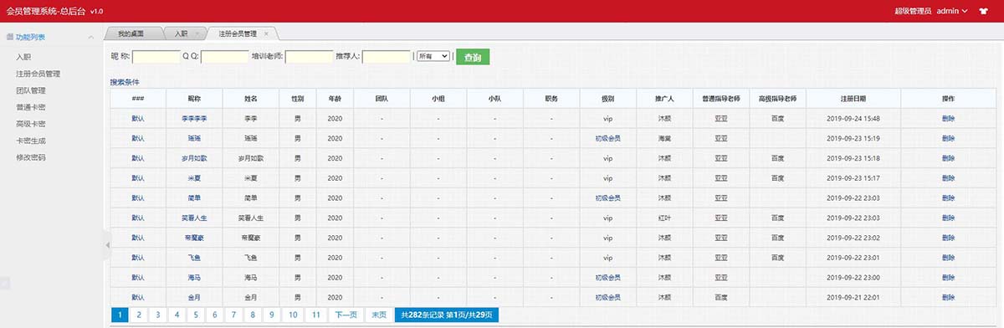The height and width of the screenshot is (328, 1004).
Task: Open 卡密生成 in the sidebar
Action: [x=31, y=141]
